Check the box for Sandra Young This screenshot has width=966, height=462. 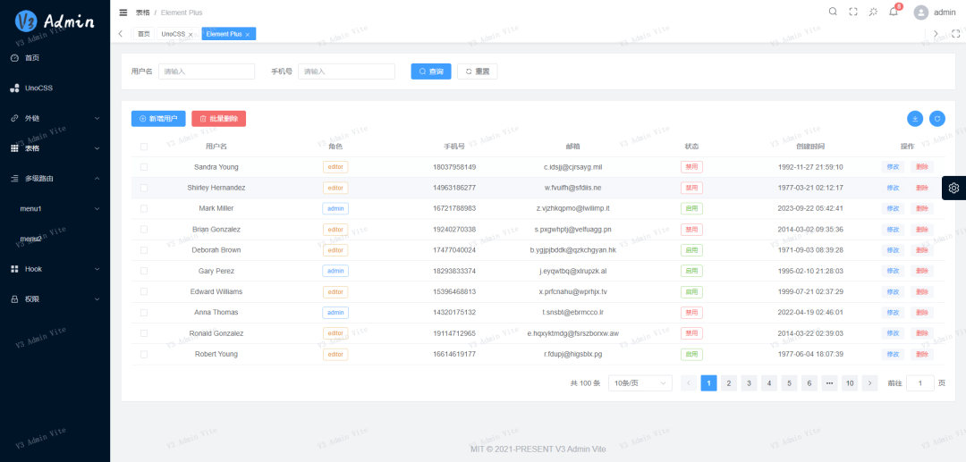[x=144, y=167]
